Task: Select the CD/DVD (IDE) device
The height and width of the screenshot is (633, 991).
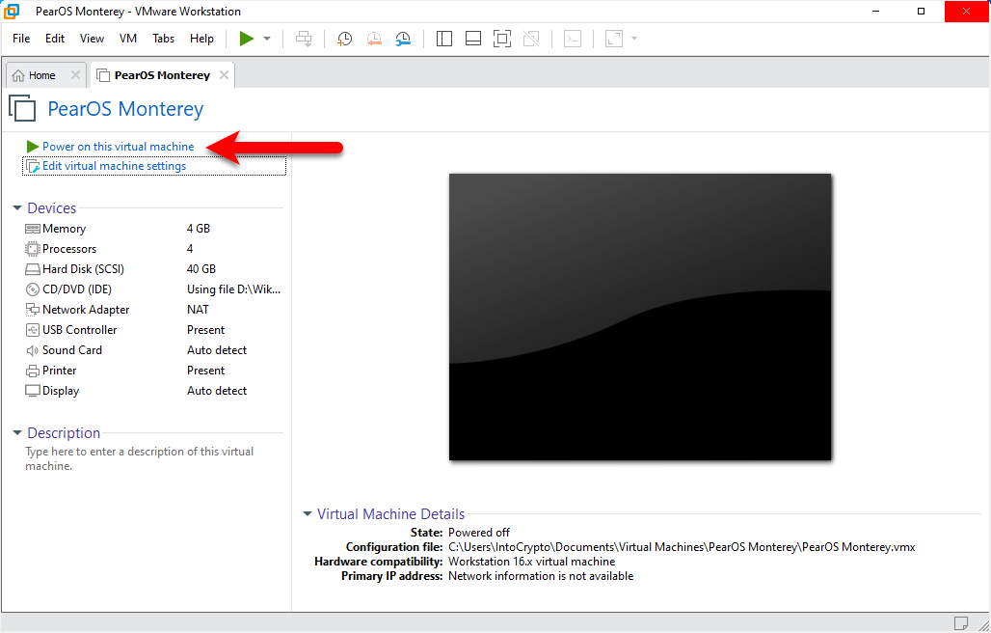Action: pos(153,289)
